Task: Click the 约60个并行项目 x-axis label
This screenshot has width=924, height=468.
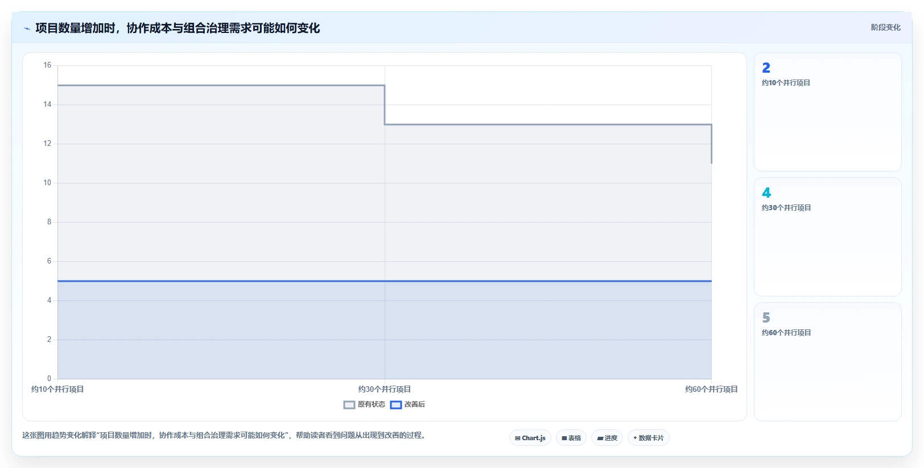Action: point(711,389)
